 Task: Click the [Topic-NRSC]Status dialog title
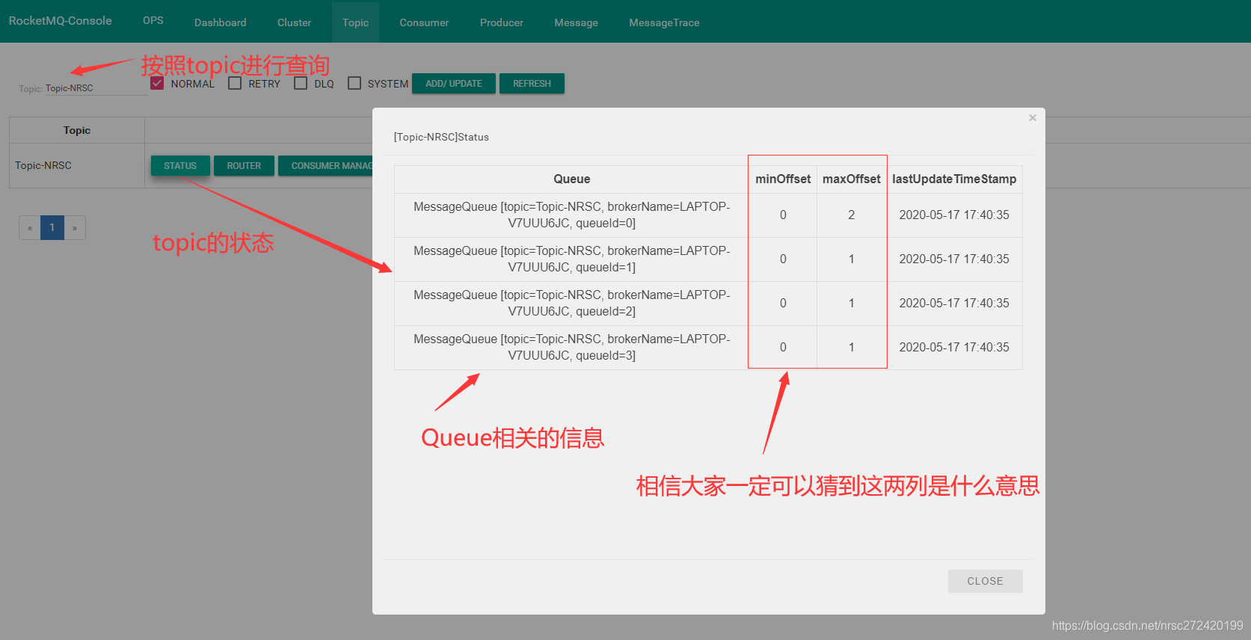pyautogui.click(x=441, y=137)
